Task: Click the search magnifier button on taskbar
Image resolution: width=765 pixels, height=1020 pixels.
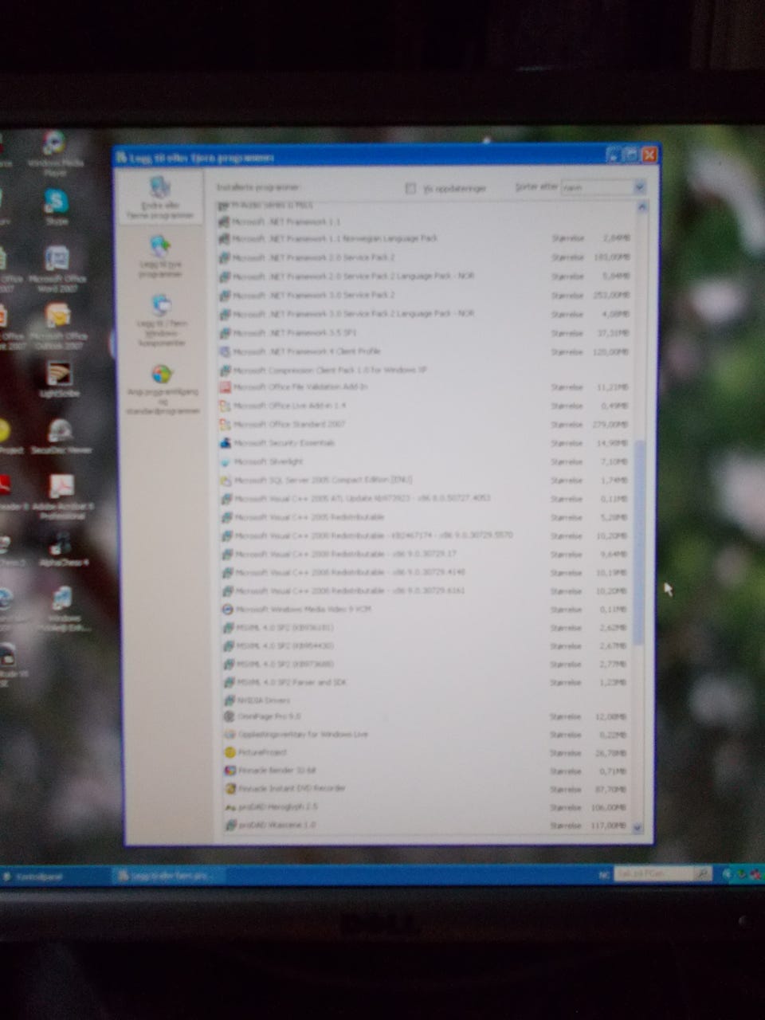Action: (703, 874)
